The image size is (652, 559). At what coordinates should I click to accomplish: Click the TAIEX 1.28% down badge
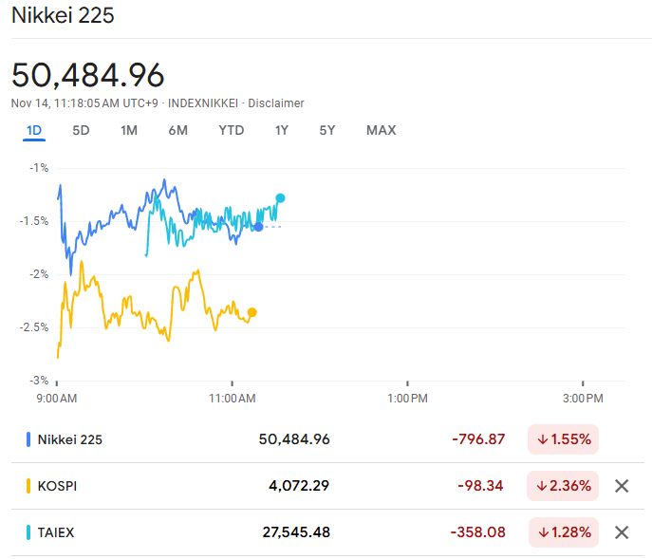tap(564, 532)
